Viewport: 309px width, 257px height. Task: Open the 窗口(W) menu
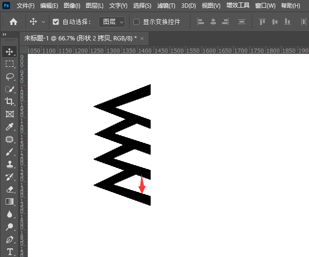click(265, 6)
